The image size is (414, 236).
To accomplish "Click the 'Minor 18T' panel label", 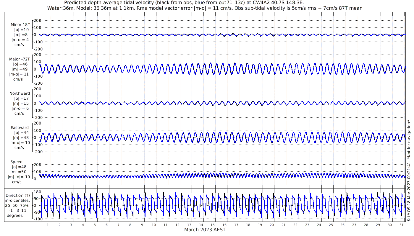I will (x=20, y=25).
